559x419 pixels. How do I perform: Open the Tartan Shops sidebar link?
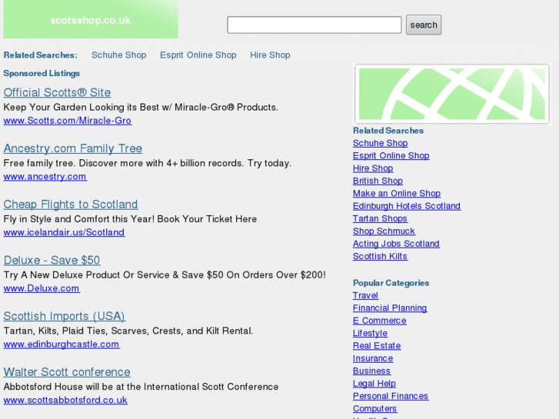click(x=380, y=218)
